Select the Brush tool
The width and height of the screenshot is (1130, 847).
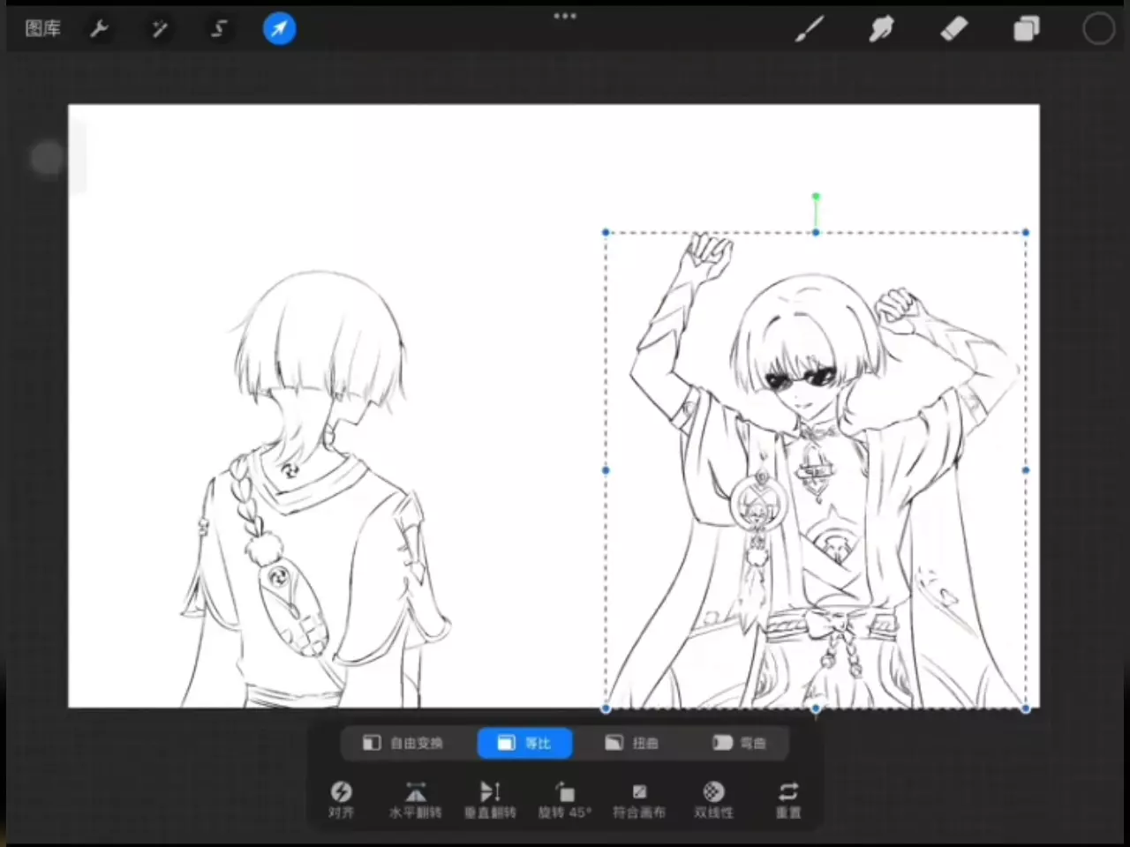click(x=810, y=29)
